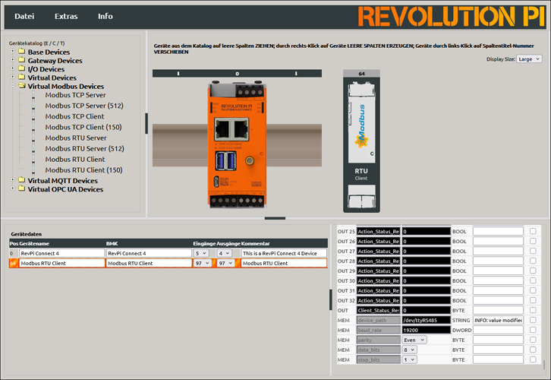Tick the OUT 26 row checkbox

click(533, 241)
